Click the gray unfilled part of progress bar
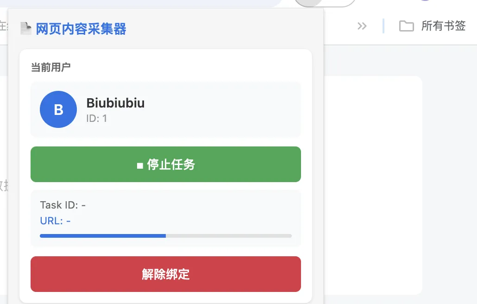The image size is (477, 304). 229,236
